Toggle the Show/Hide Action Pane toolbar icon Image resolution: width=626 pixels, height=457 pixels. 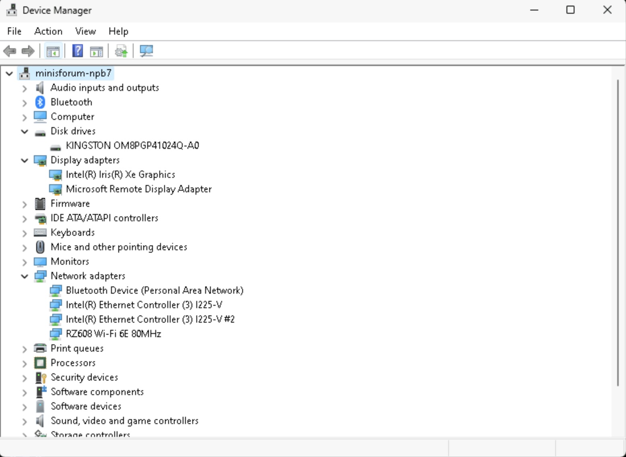tap(97, 51)
